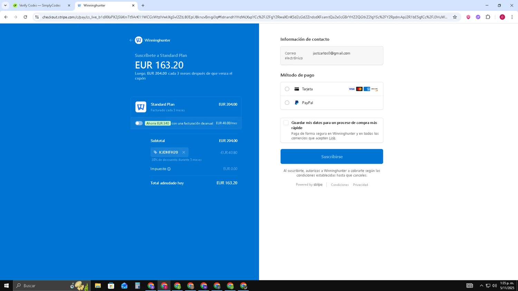The image size is (518, 291).
Task: Open Outlook from taskbar
Action: (x=124, y=285)
